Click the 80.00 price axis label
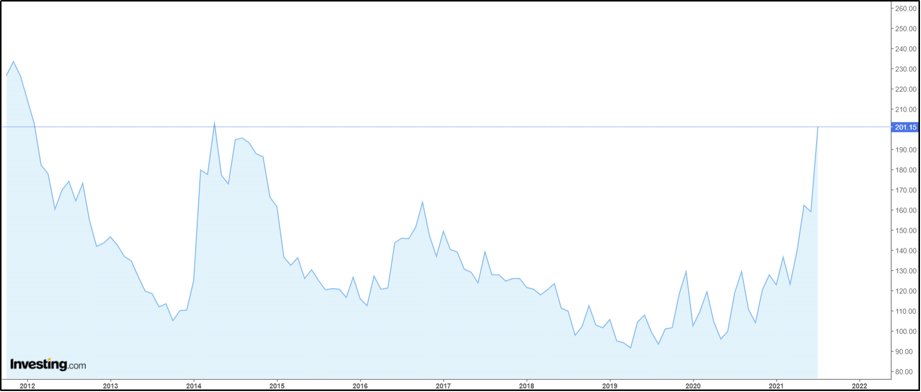The height and width of the screenshot is (392, 921). tap(904, 371)
